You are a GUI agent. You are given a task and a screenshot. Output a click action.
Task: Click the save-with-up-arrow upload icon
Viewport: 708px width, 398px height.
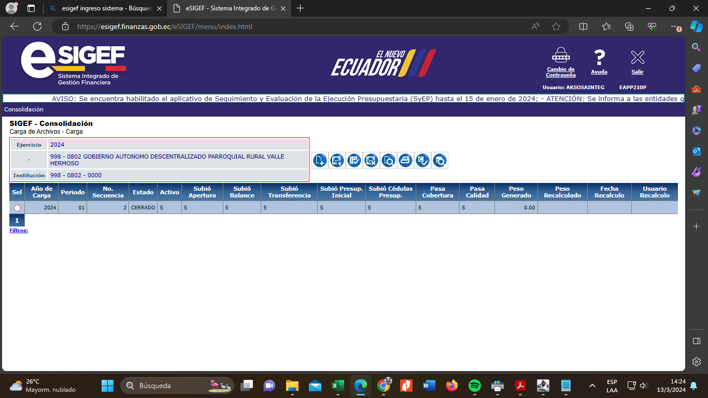(x=337, y=161)
